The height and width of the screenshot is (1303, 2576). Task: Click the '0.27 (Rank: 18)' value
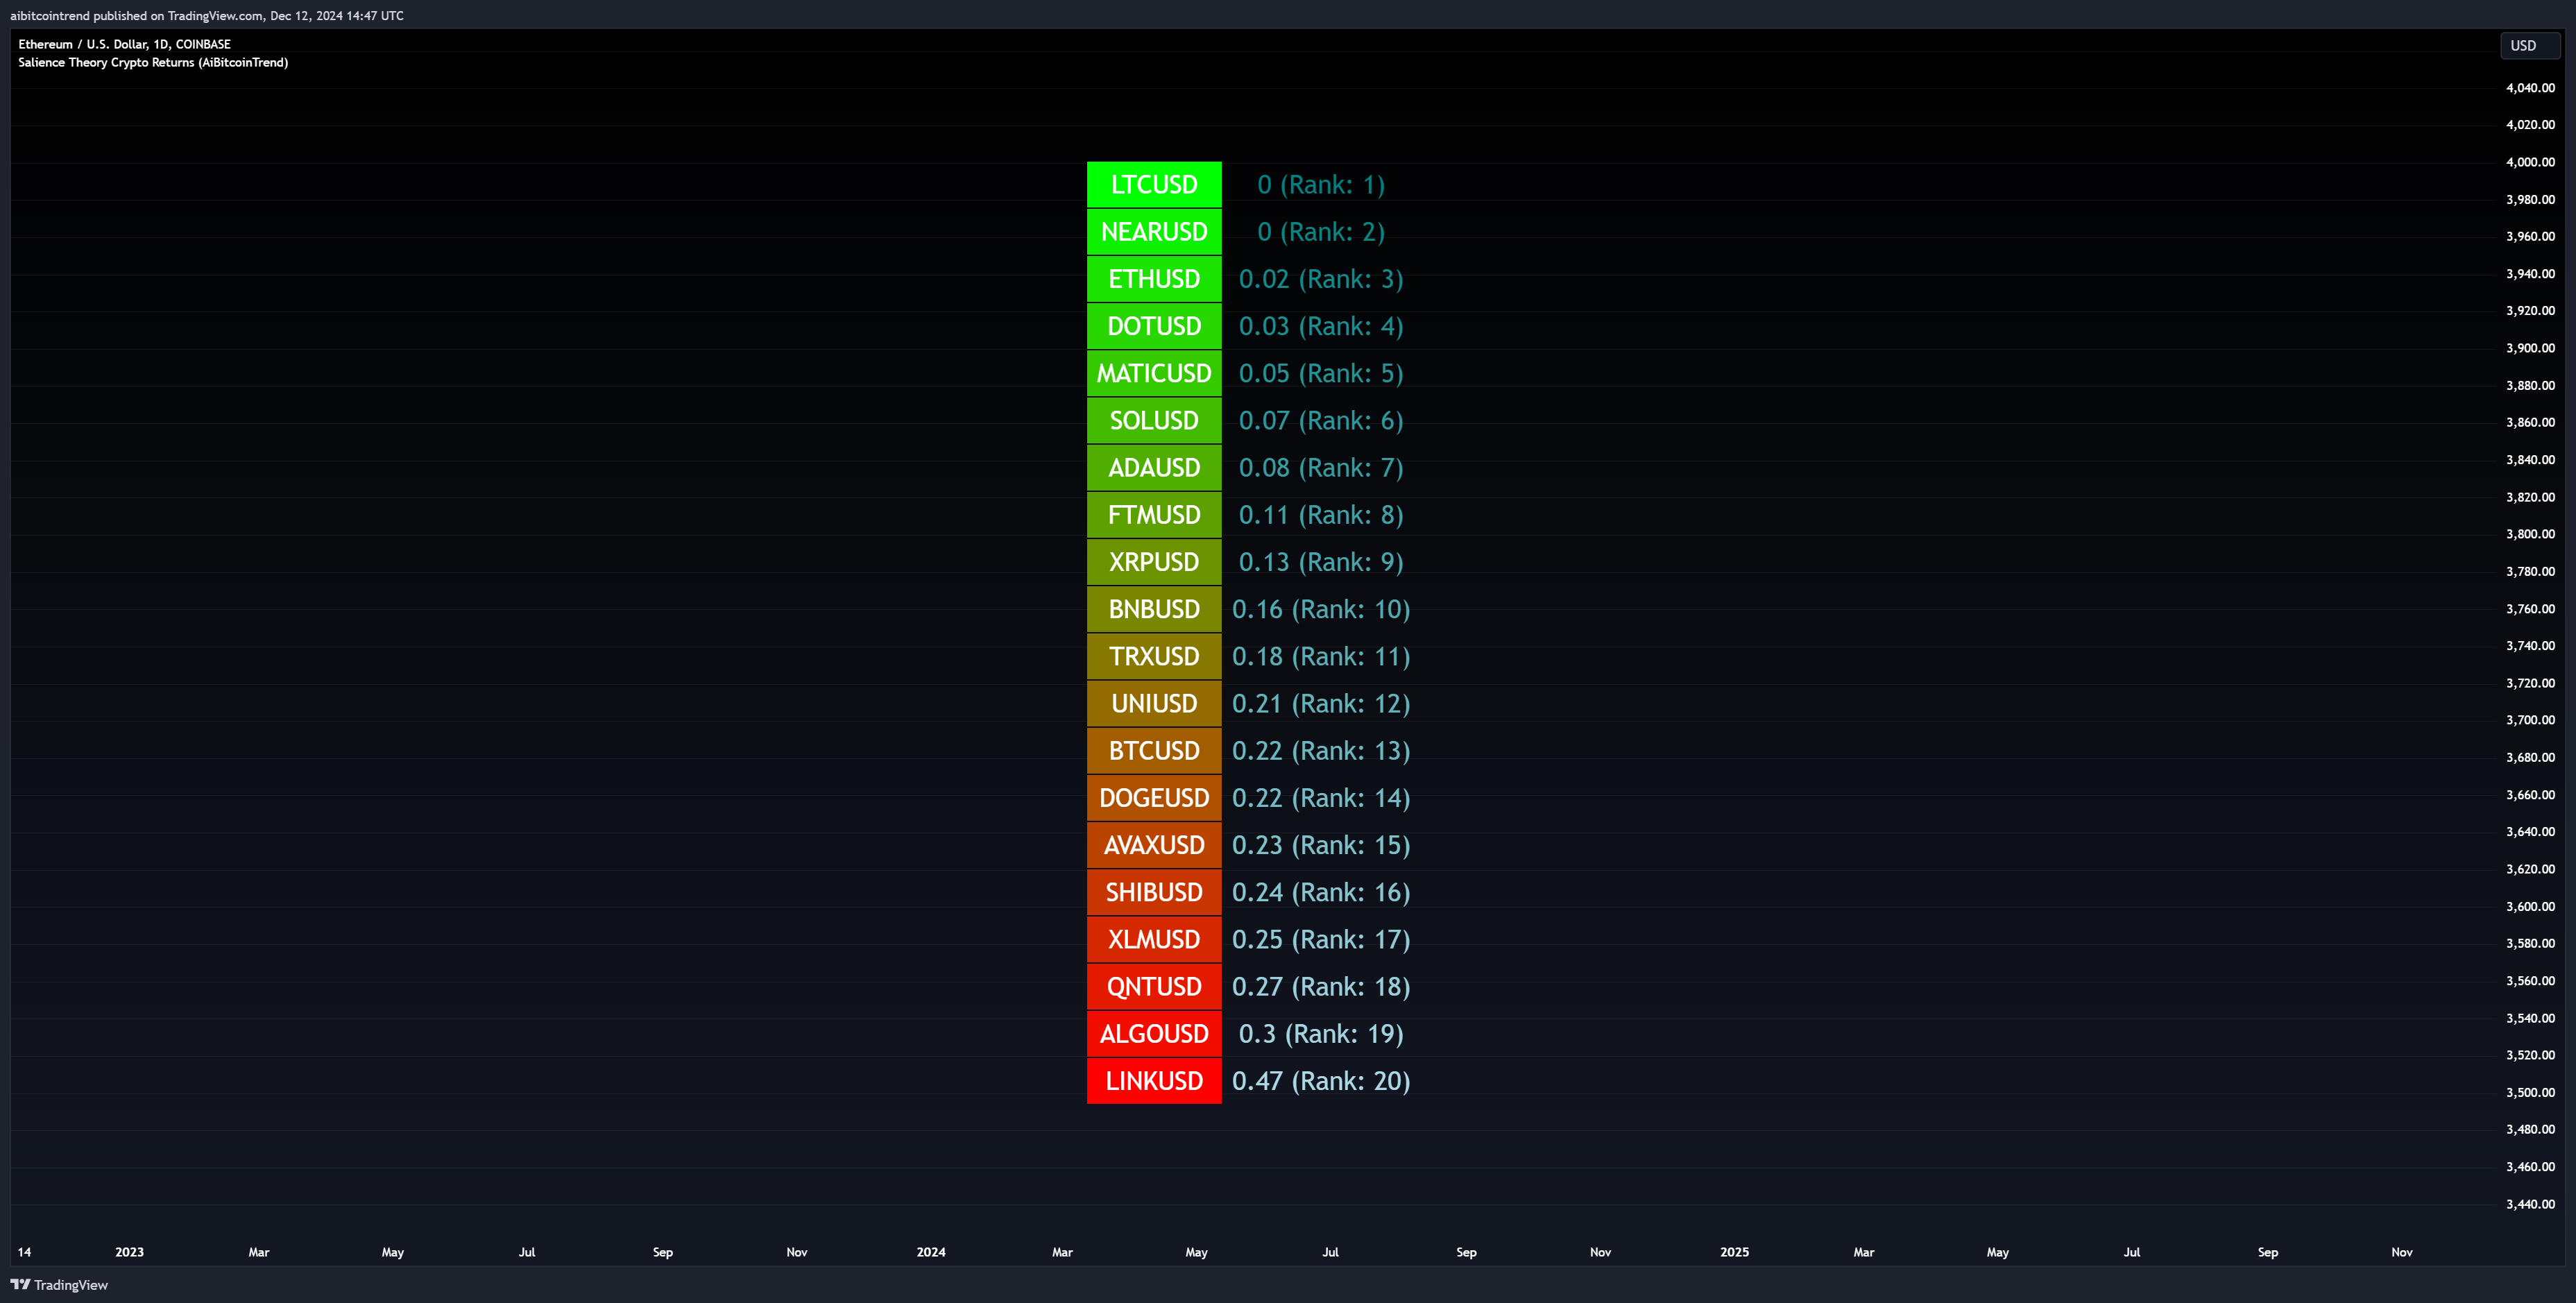point(1321,987)
